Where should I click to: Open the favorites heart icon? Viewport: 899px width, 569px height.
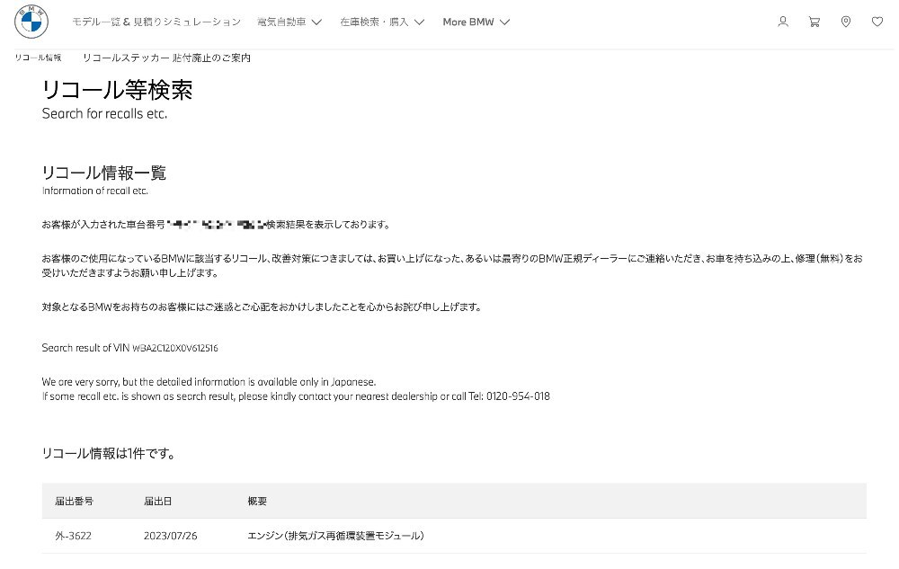point(877,22)
